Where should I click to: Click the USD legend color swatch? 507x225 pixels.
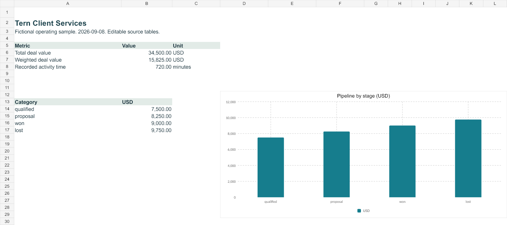(x=359, y=211)
